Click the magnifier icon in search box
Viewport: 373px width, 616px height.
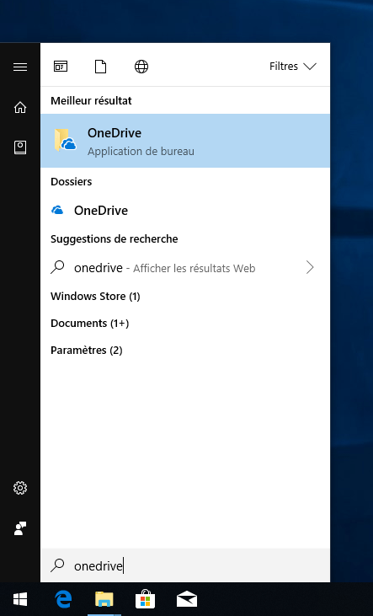click(x=58, y=565)
